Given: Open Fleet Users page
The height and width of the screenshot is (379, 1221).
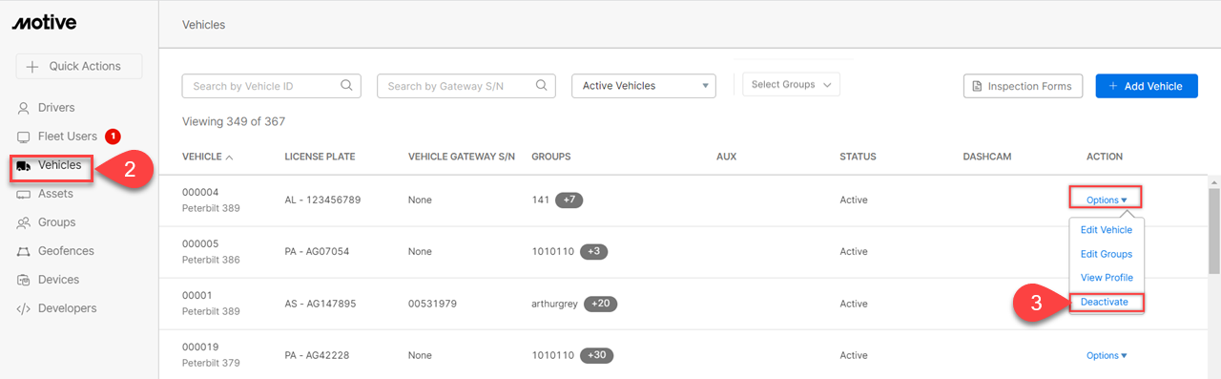Looking at the screenshot, I should [x=68, y=137].
